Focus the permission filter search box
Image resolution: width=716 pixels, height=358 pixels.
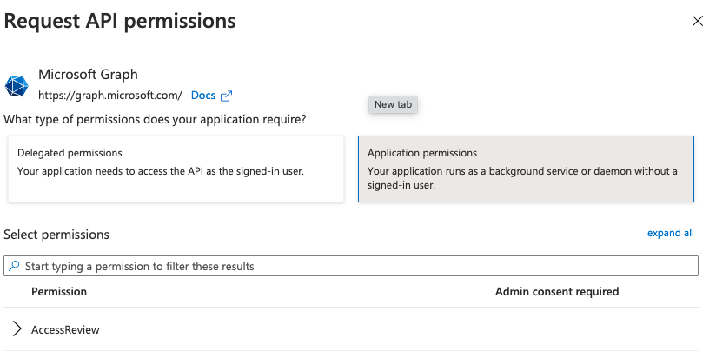tap(351, 266)
